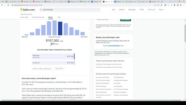Click Sign In link
Viewport: 186px width, 105px height.
click(x=161, y=10)
